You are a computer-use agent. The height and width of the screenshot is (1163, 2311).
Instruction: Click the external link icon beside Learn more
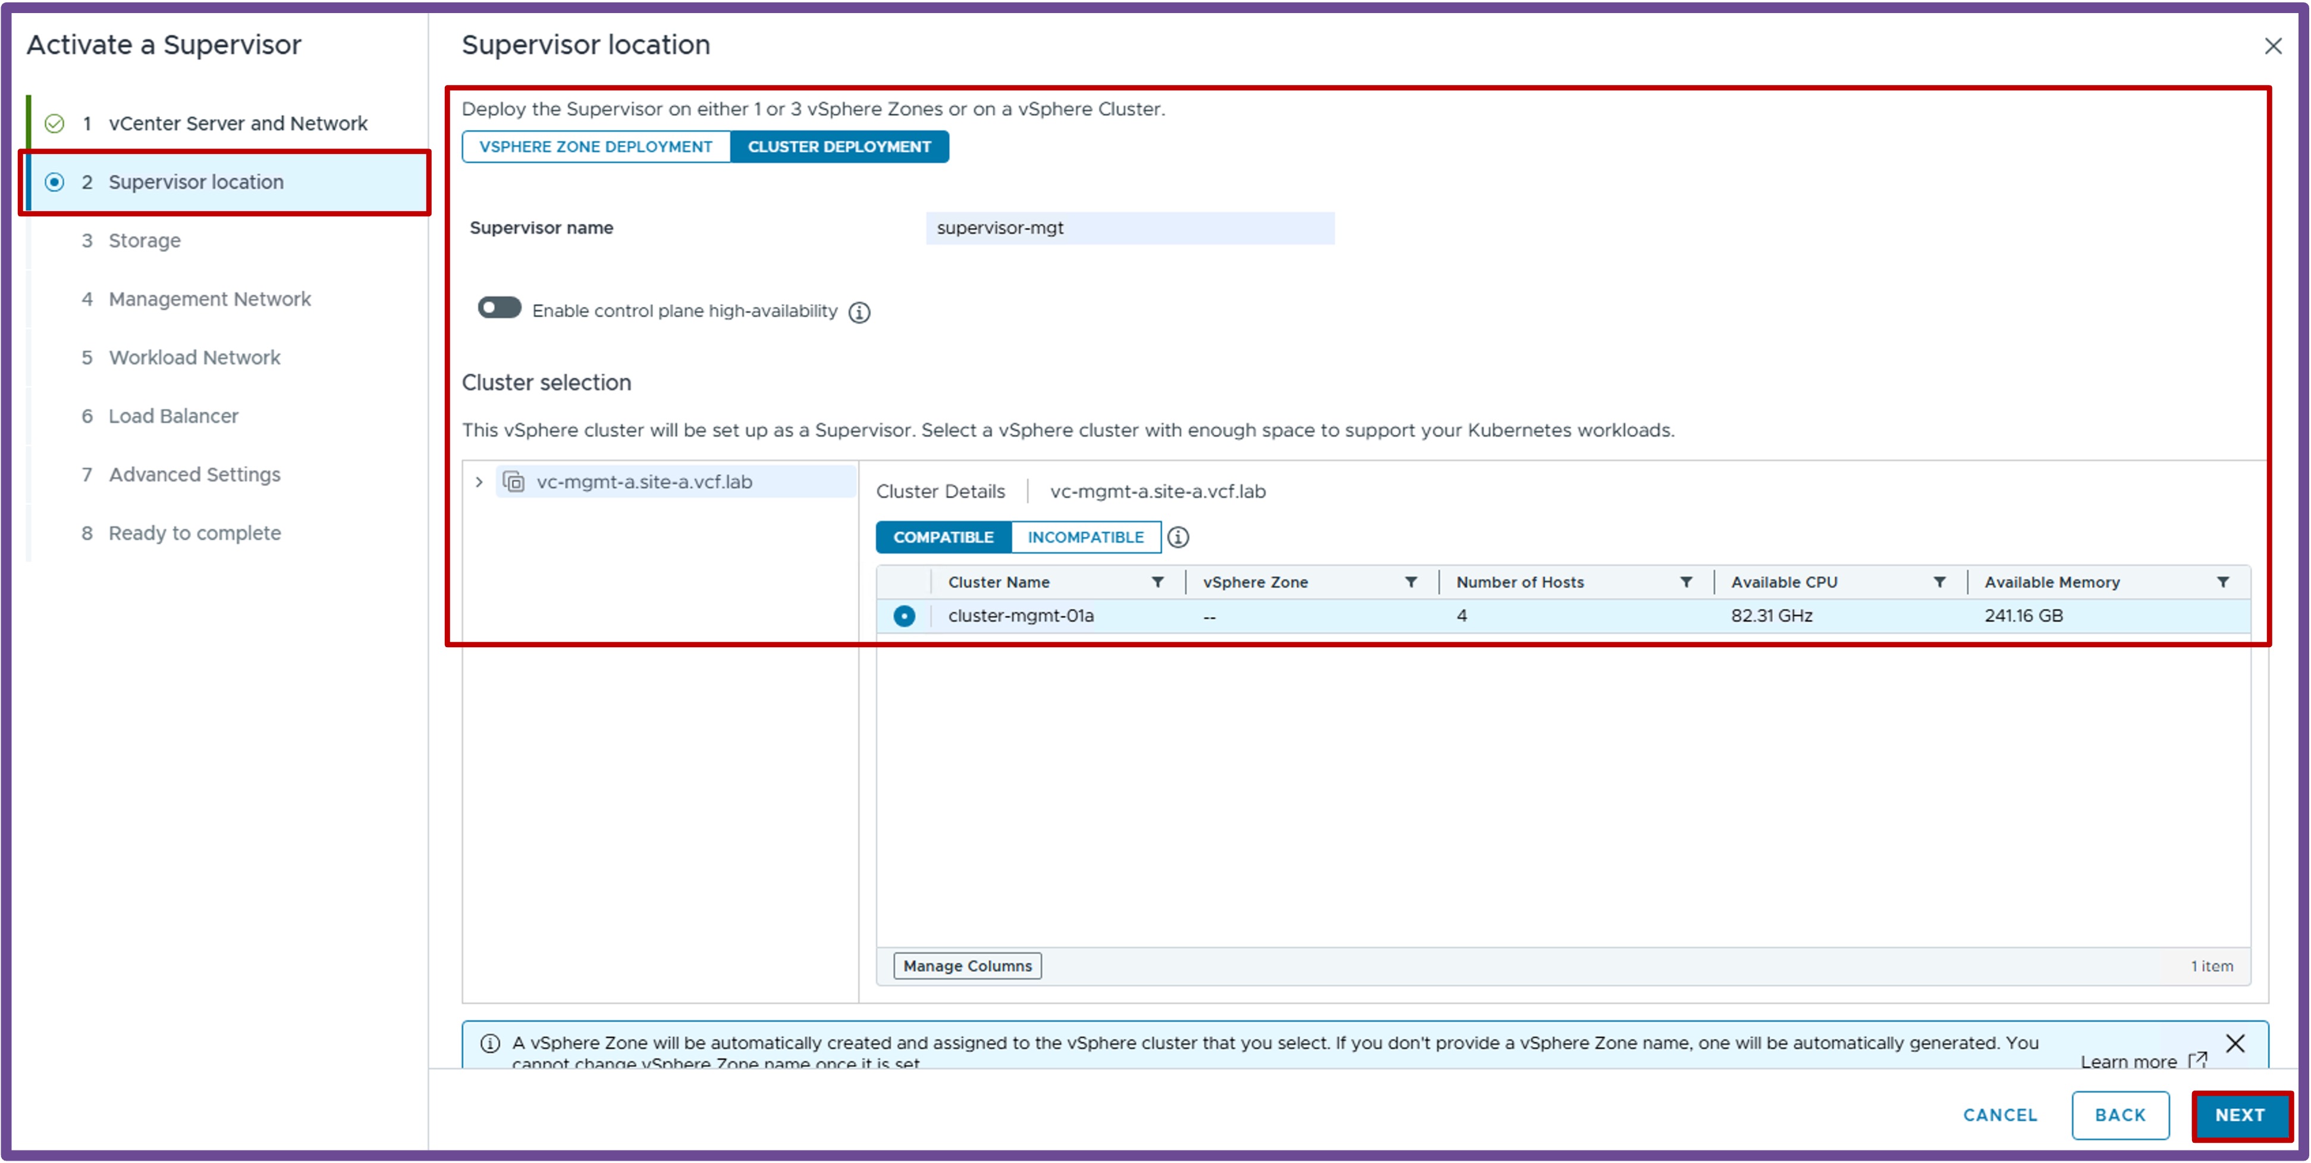(2197, 1060)
